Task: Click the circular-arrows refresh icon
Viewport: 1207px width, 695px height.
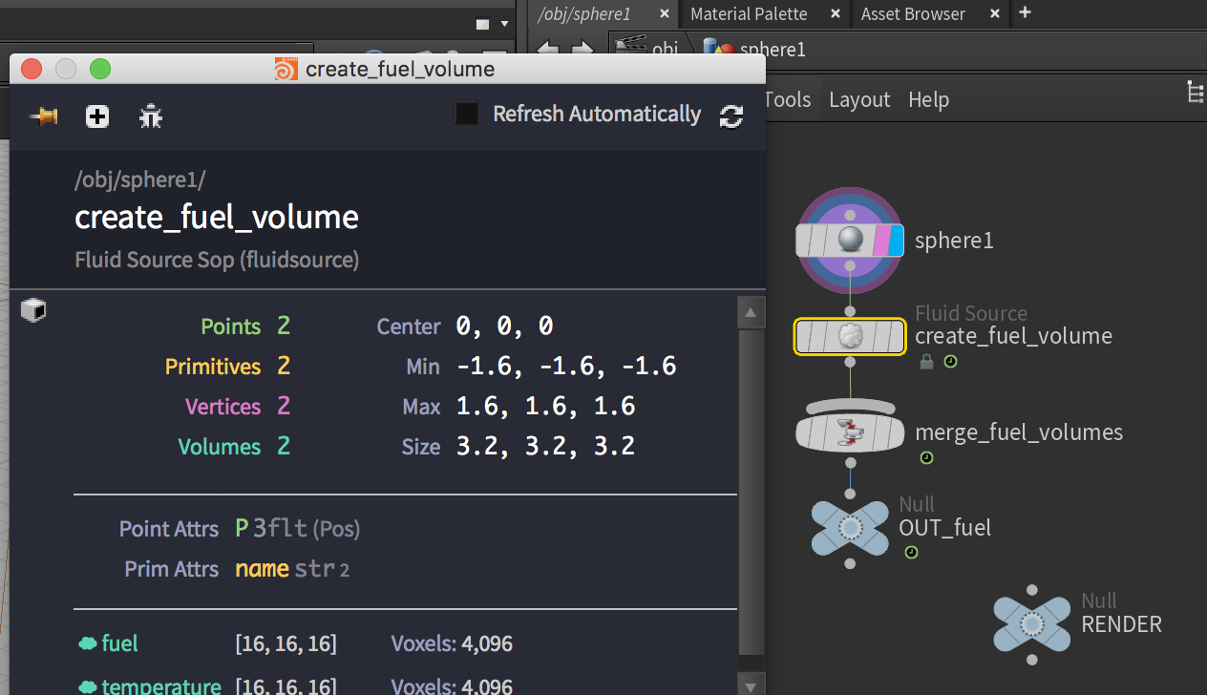Action: pyautogui.click(x=731, y=116)
